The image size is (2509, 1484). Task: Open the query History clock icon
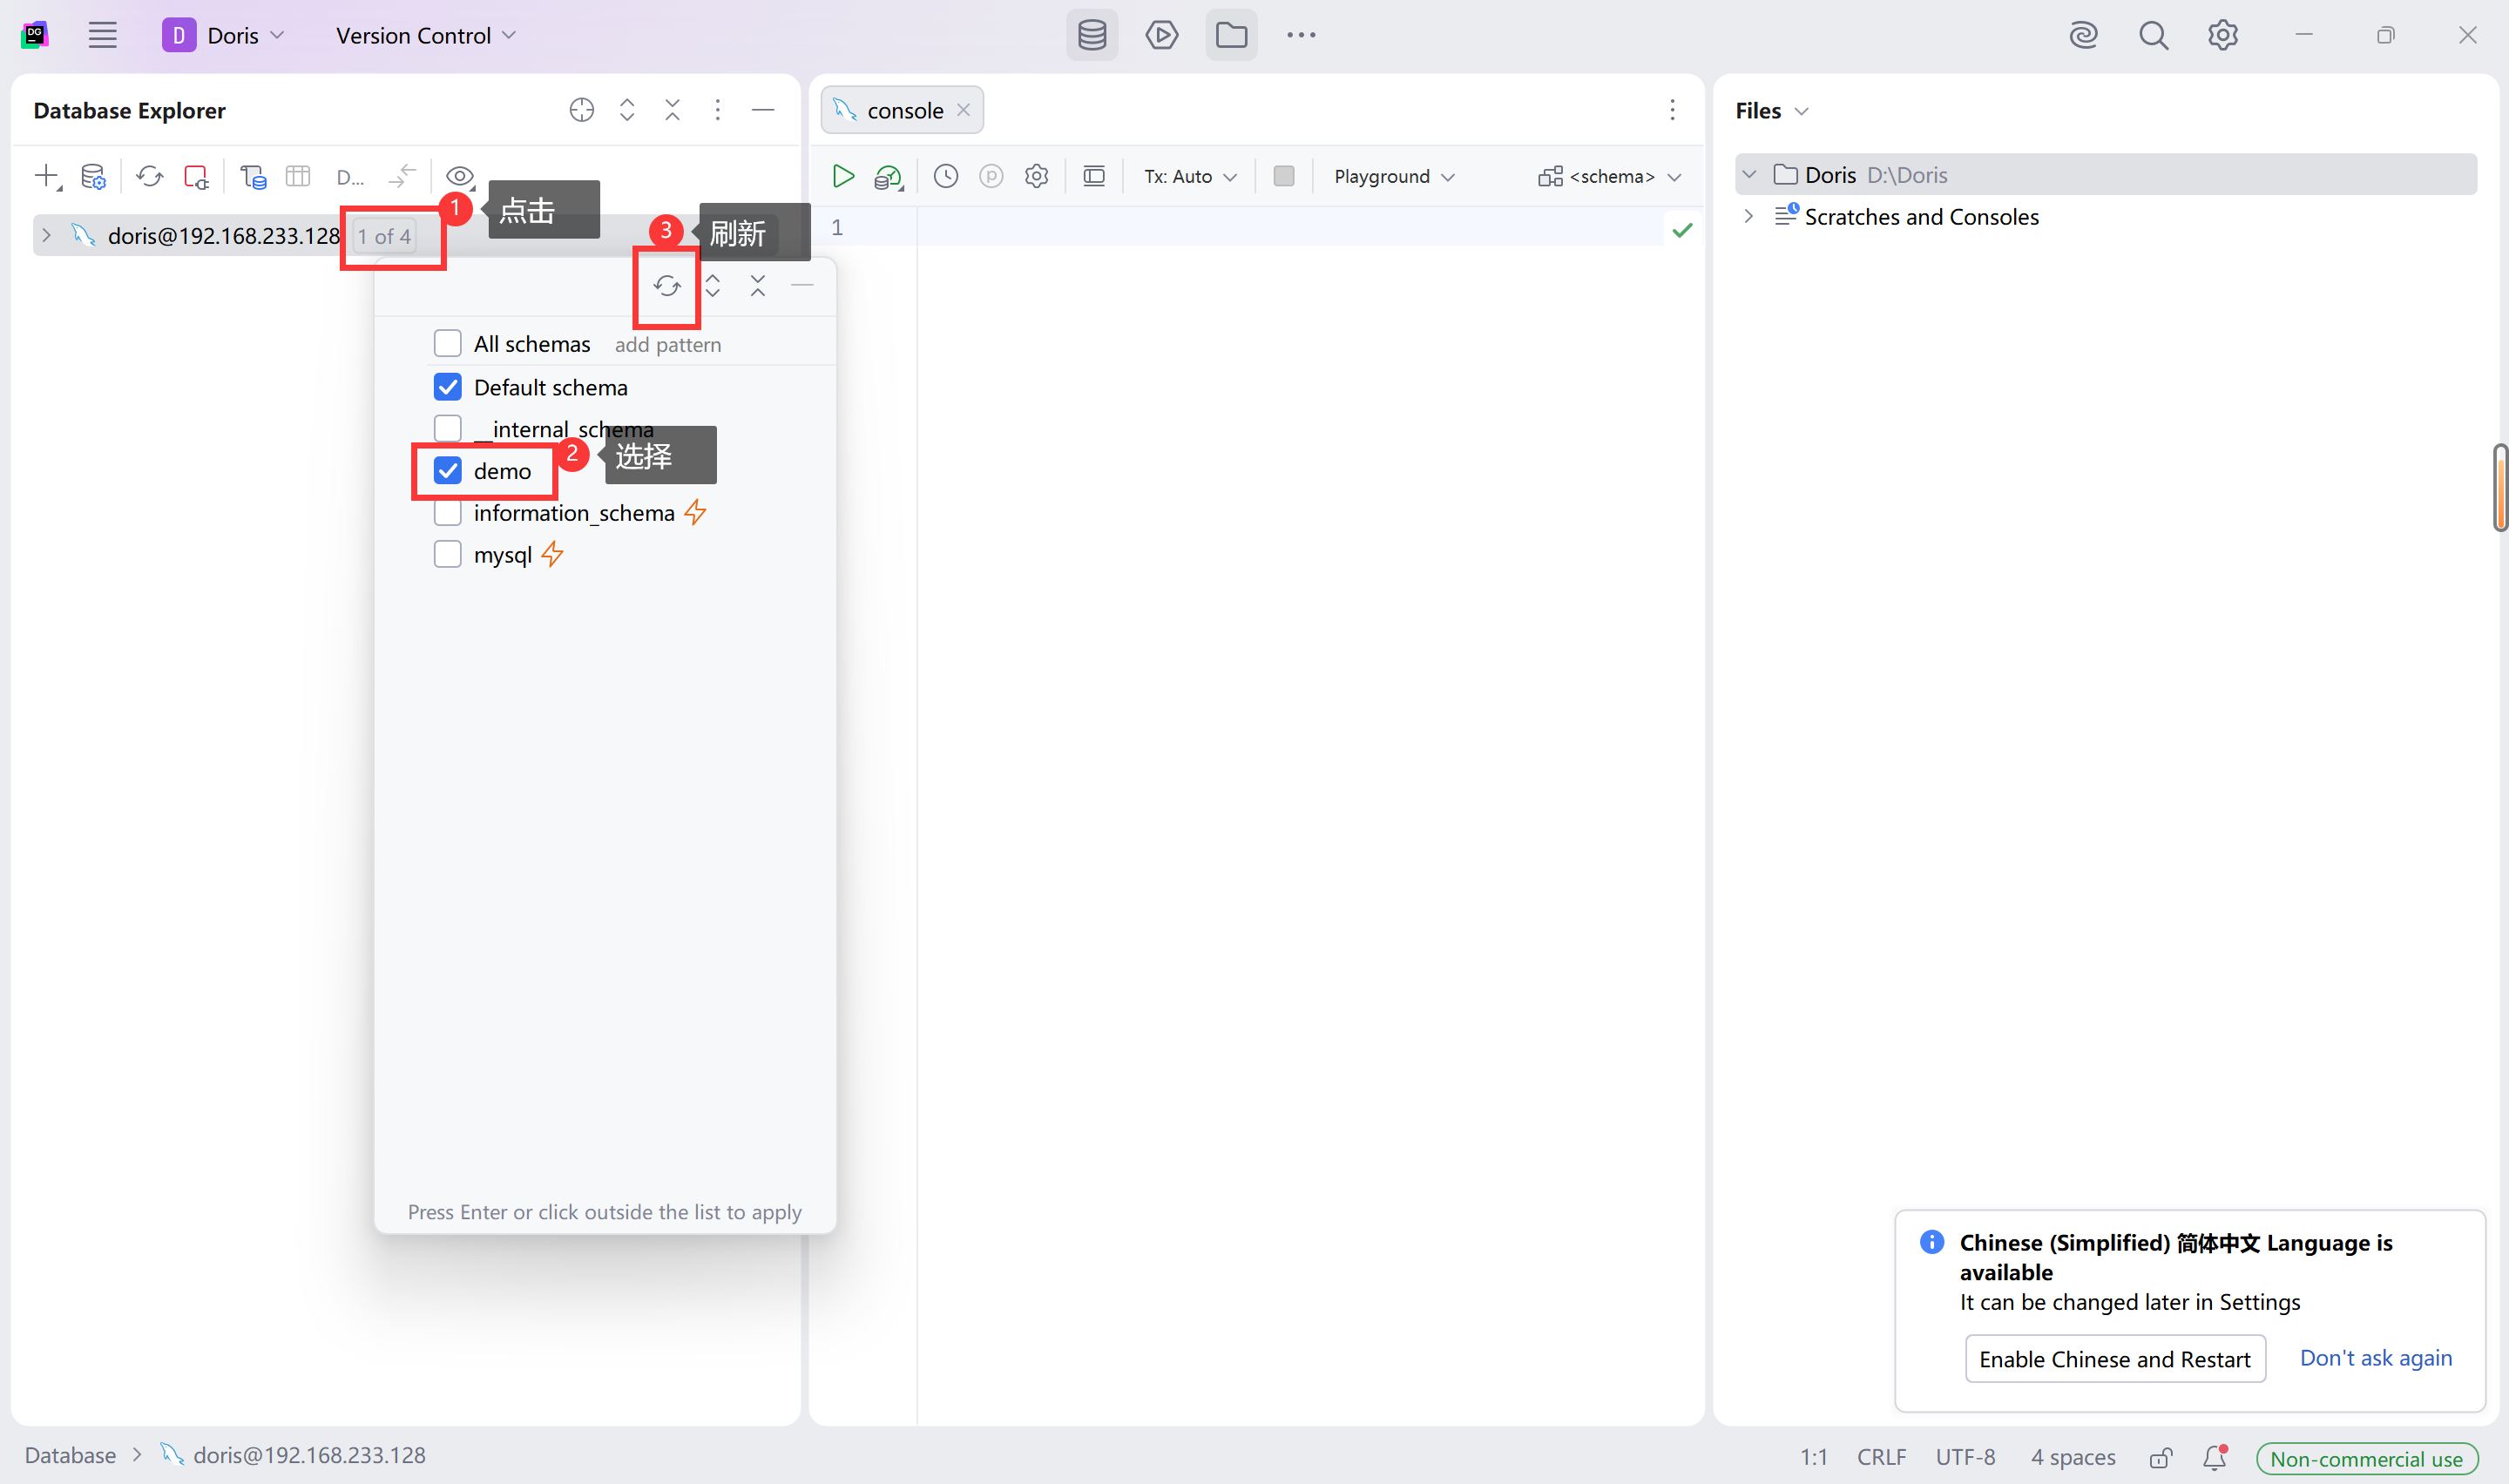945,177
